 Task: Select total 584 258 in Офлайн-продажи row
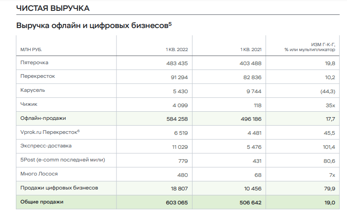tap(177, 119)
